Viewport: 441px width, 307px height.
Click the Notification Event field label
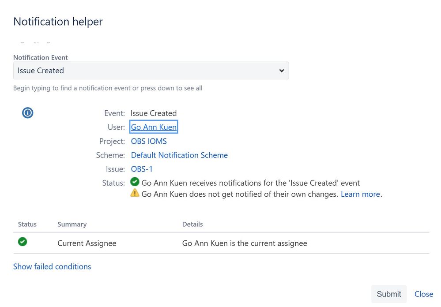pos(41,57)
